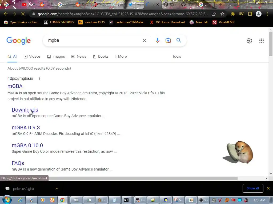Expand the More search filters
Screen dimensions: 273x204
click(x=121, y=57)
